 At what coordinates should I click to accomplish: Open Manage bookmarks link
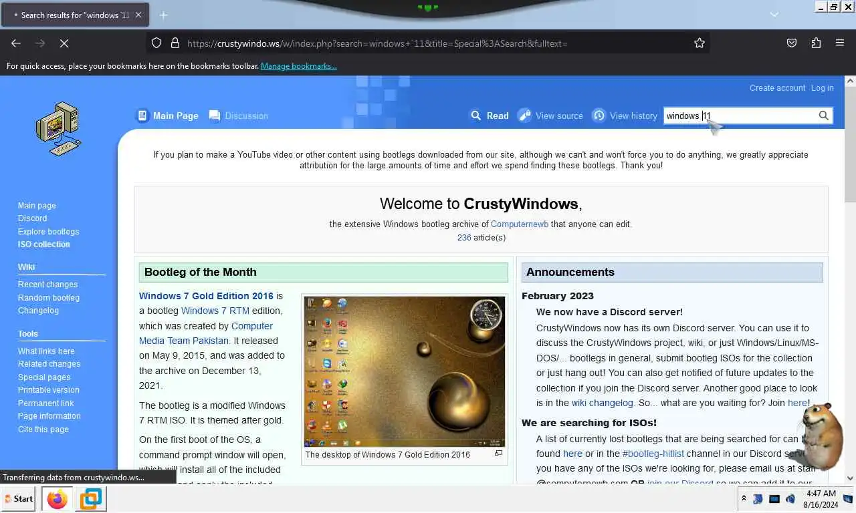299,66
